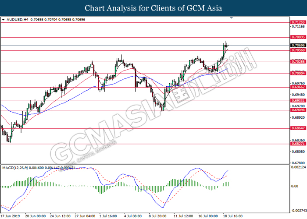Click the 0.002124 MACD scale value
Screen dimensions: 307x219
(x=298, y=167)
